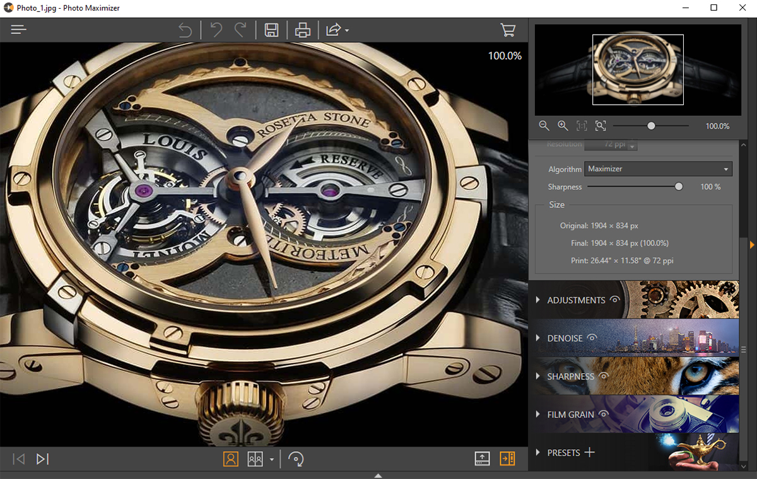The width and height of the screenshot is (757, 479).
Task: Go to the next photo
Action: click(x=42, y=459)
